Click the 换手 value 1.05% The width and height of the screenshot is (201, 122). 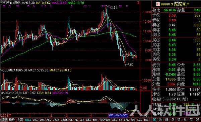tap(171, 89)
